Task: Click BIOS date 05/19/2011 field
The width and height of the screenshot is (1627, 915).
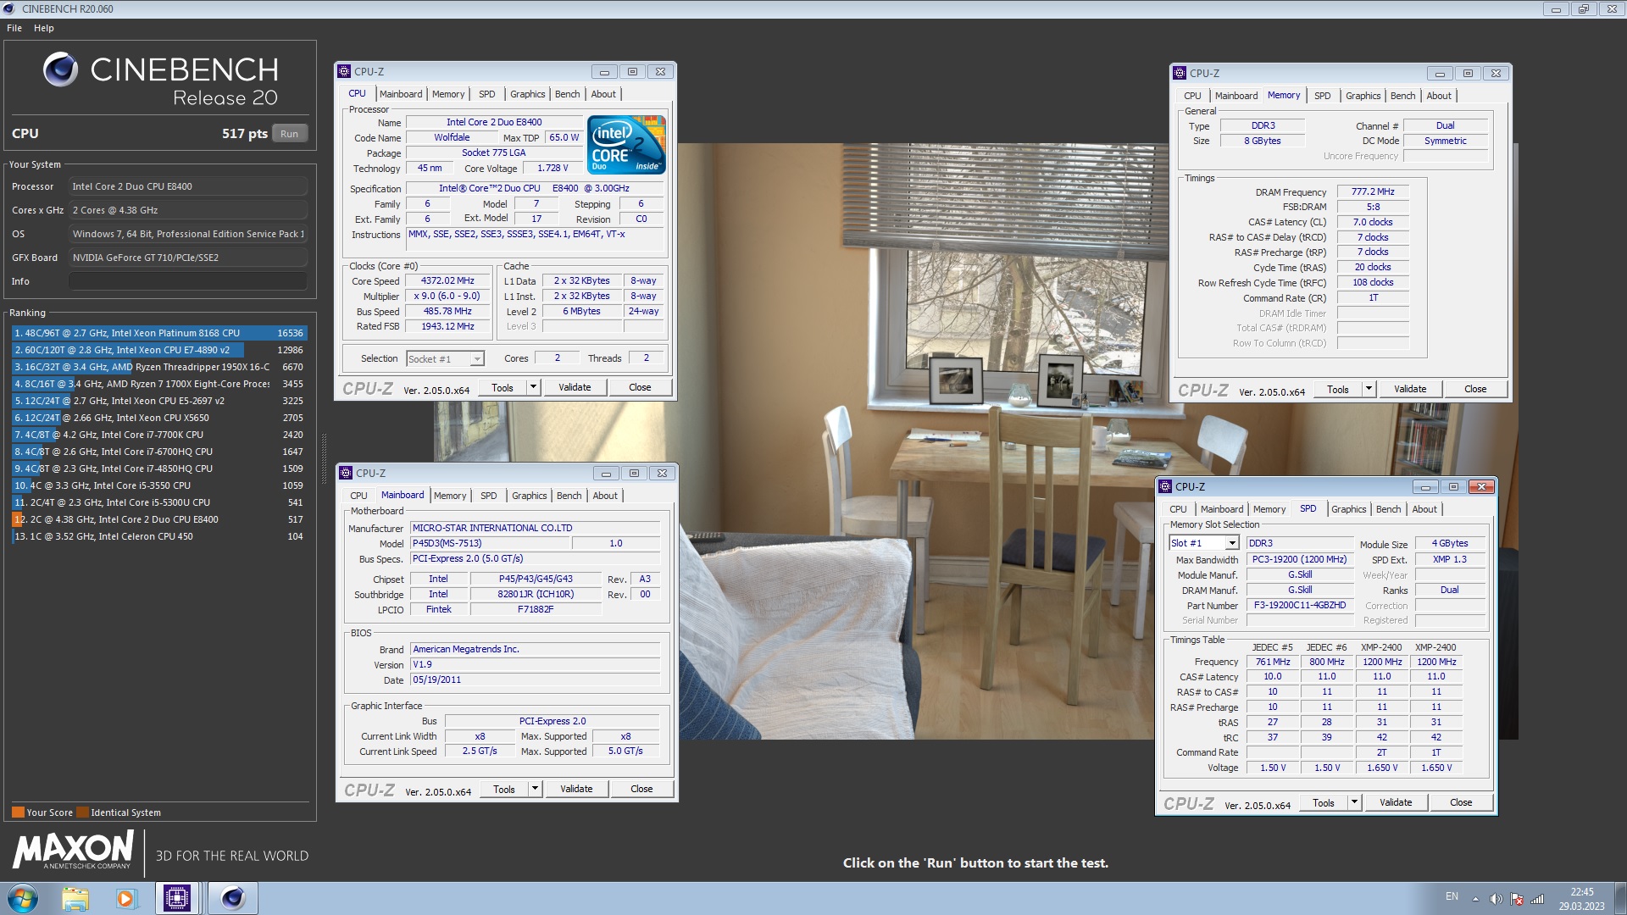Action: pos(535,680)
